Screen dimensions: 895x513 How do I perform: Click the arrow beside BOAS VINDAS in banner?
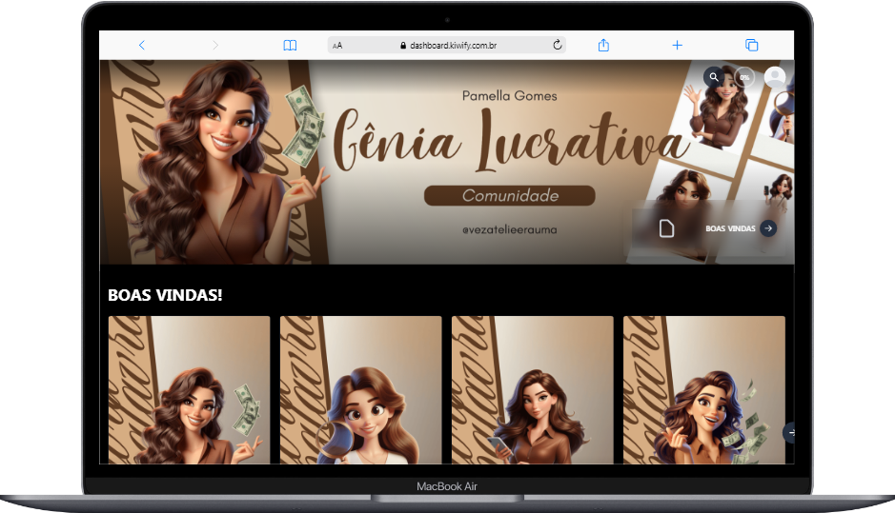coord(768,228)
